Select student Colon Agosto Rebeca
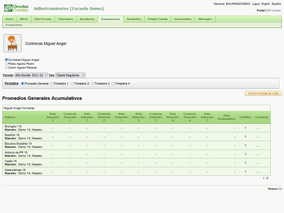 (6, 67)
